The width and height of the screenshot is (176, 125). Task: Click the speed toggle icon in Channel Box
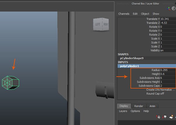tap(174, 8)
